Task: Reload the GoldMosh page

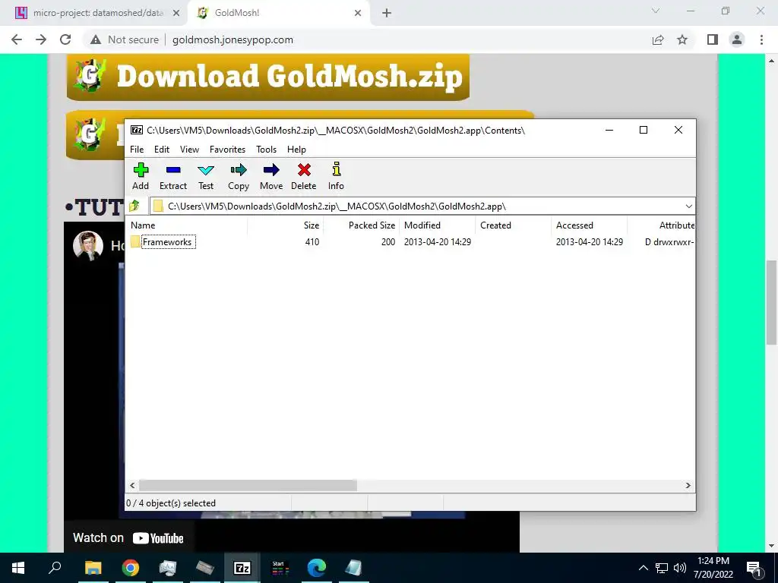Action: (x=65, y=39)
